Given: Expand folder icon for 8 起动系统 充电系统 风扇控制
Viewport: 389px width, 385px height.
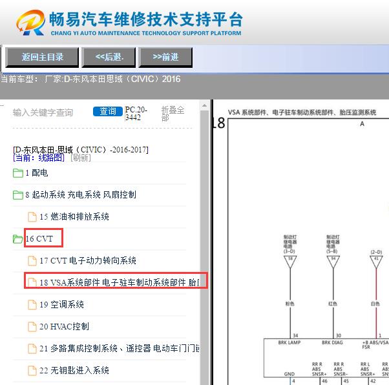Looking at the screenshot, I should point(18,194).
